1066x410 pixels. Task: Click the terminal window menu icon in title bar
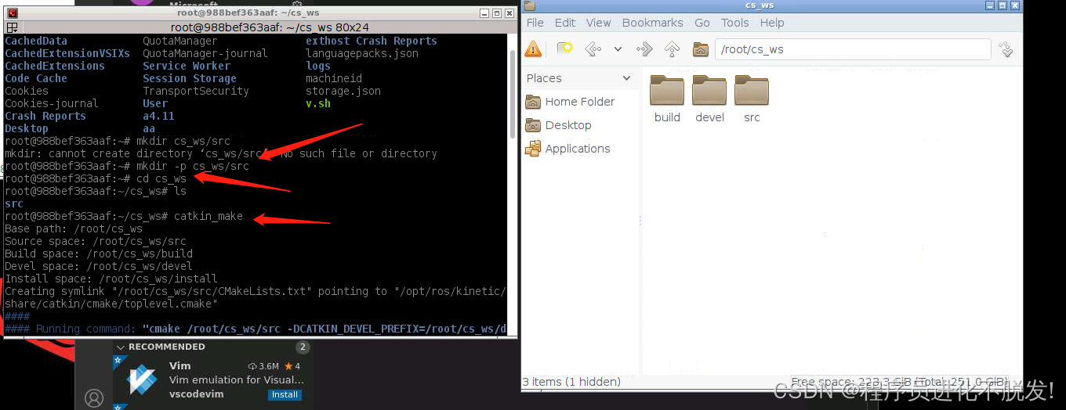12,13
